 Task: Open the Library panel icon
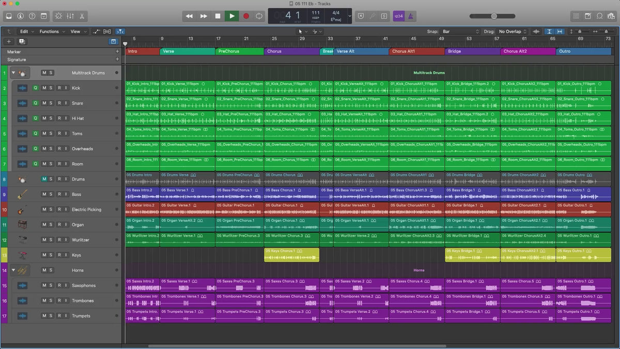click(9, 16)
